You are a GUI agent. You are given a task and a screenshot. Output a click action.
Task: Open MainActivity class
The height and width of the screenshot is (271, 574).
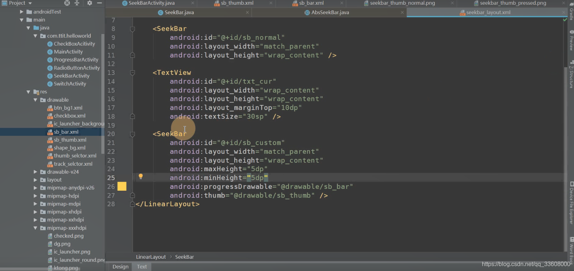68,52
